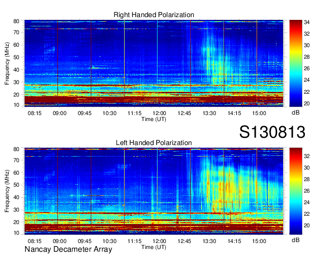Click the 10 MHz tick label on the top plot
The width and height of the screenshot is (315, 255).
pyautogui.click(x=16, y=105)
